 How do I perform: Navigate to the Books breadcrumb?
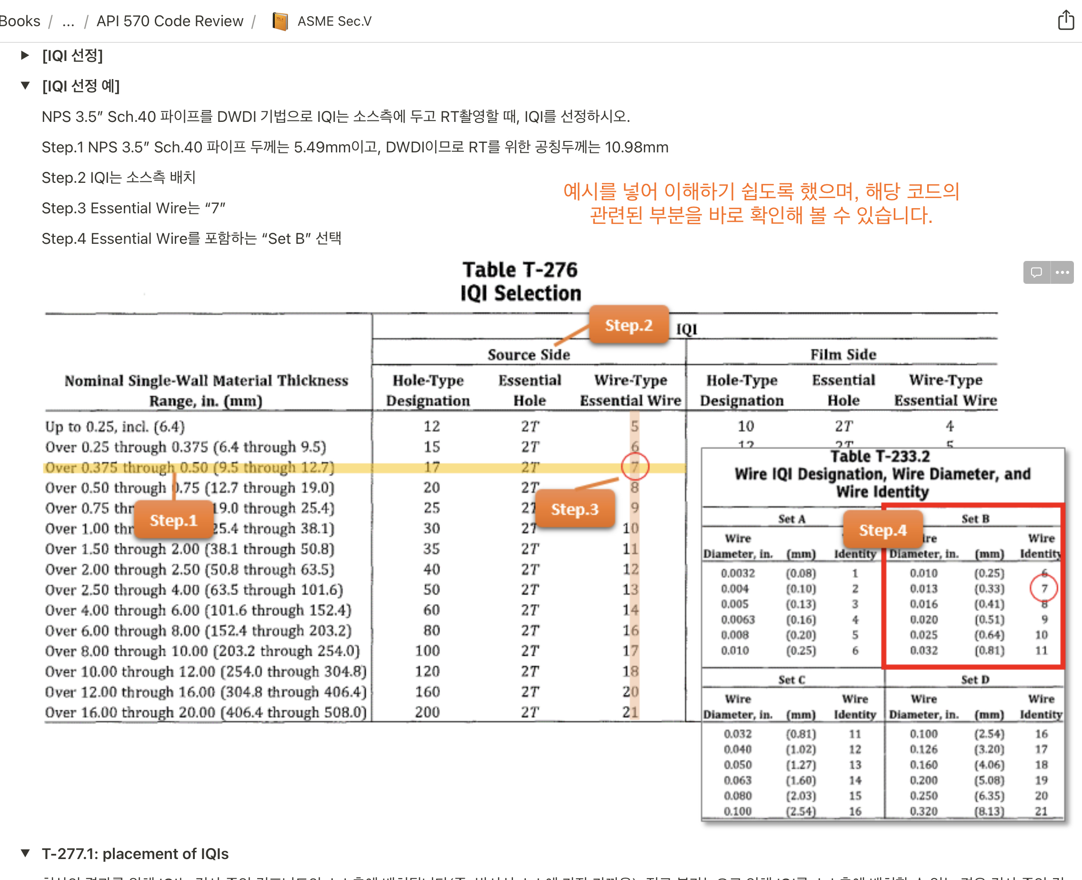pyautogui.click(x=20, y=21)
